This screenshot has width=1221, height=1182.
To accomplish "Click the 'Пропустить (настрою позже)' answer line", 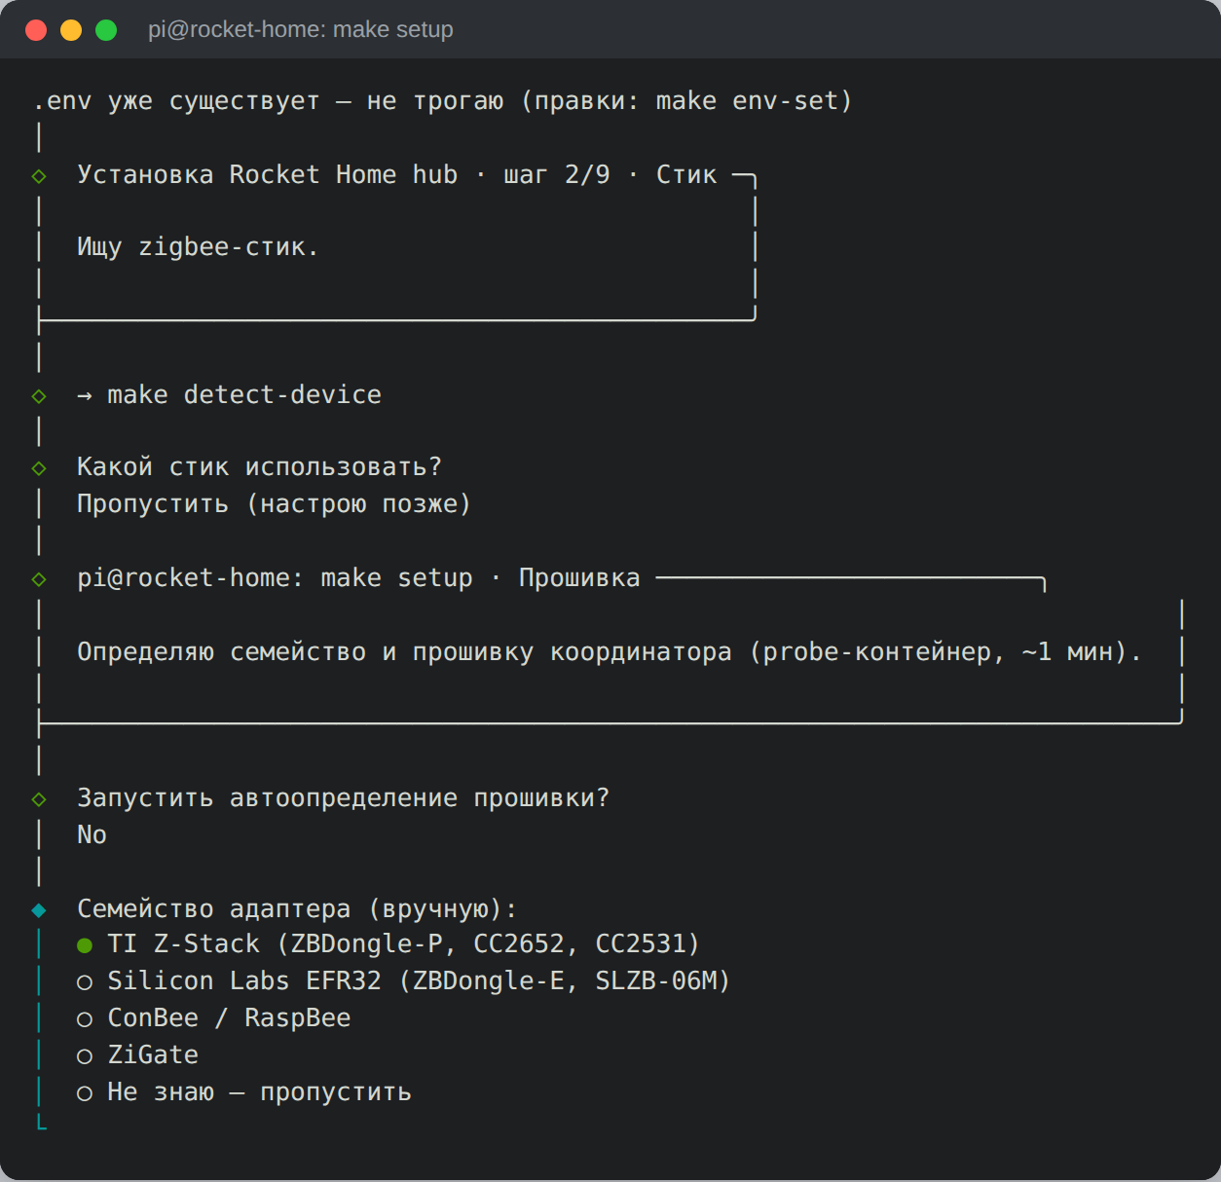I will click(275, 504).
